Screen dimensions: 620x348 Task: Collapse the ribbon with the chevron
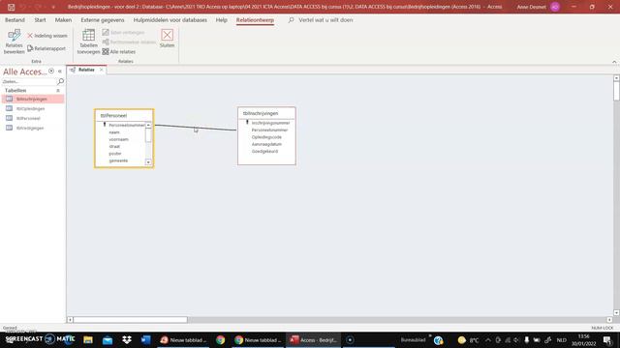[x=614, y=62]
